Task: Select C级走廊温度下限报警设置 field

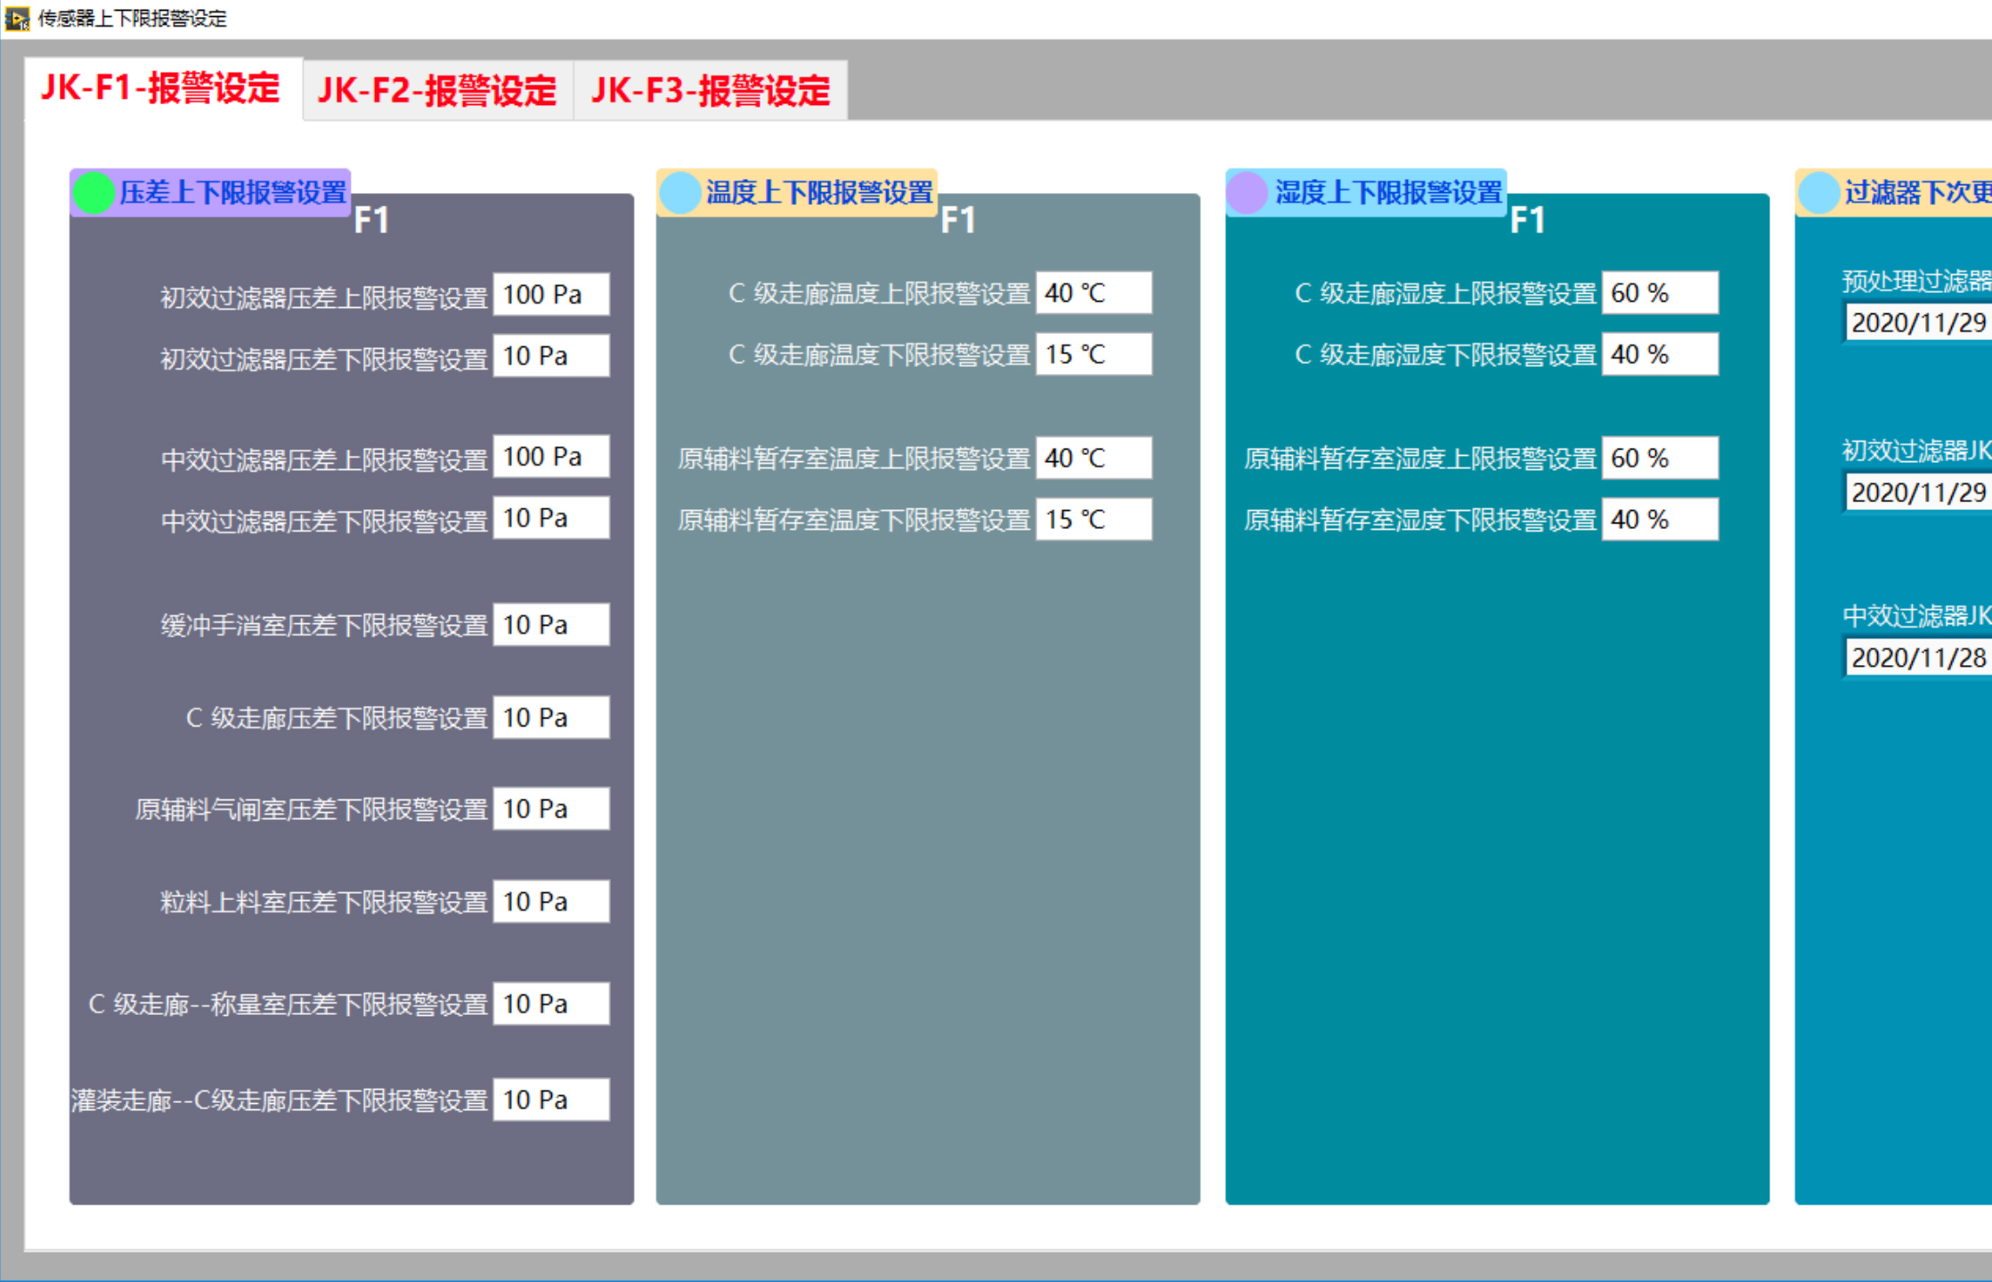Action: pyautogui.click(x=1094, y=354)
